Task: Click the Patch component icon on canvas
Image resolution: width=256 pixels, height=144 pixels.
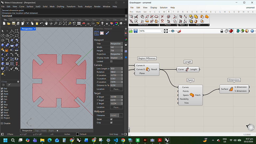Action: coord(192,95)
